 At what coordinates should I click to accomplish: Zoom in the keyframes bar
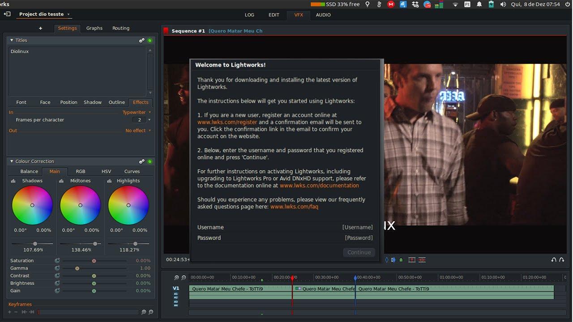pyautogui.click(x=144, y=312)
